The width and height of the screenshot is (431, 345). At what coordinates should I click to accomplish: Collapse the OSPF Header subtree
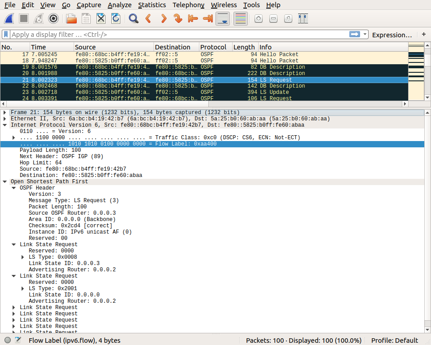tap(14, 188)
